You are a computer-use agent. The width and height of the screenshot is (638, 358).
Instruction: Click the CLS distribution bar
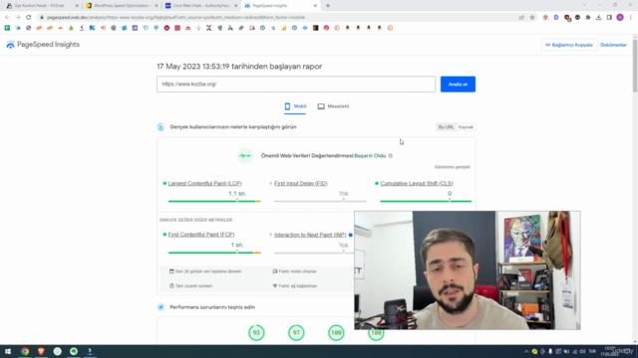(426, 201)
